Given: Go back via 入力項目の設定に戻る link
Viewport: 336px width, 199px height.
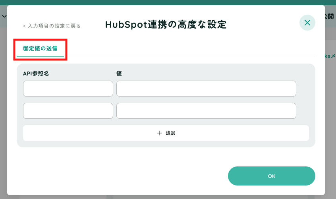Looking at the screenshot, I should click(x=52, y=26).
